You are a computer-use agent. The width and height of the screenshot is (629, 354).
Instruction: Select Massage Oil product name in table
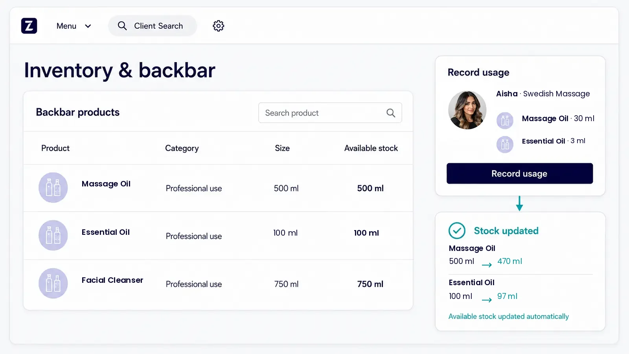tap(106, 184)
